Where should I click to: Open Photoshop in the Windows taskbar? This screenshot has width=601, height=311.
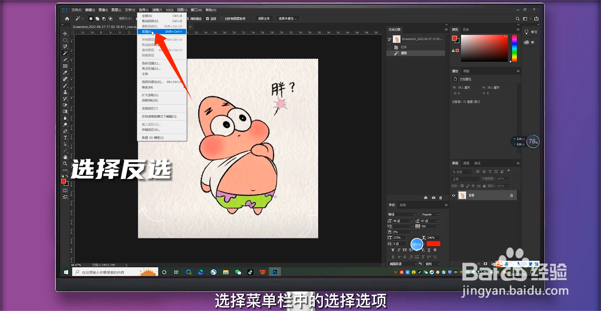(x=275, y=272)
